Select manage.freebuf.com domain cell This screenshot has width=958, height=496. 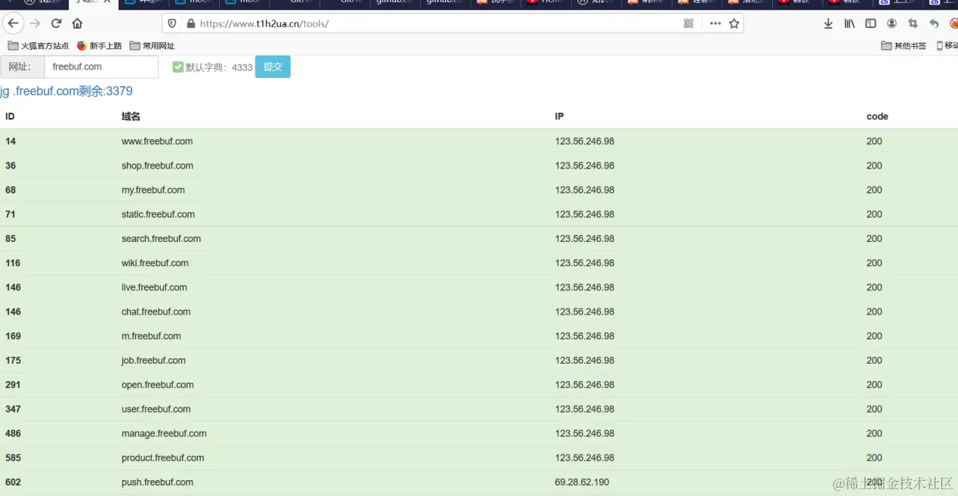tap(164, 433)
